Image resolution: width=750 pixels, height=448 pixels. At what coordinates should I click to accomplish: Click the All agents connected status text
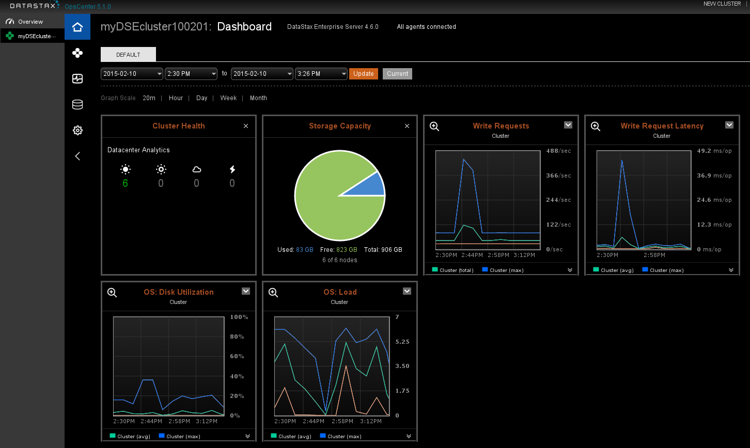click(x=426, y=27)
